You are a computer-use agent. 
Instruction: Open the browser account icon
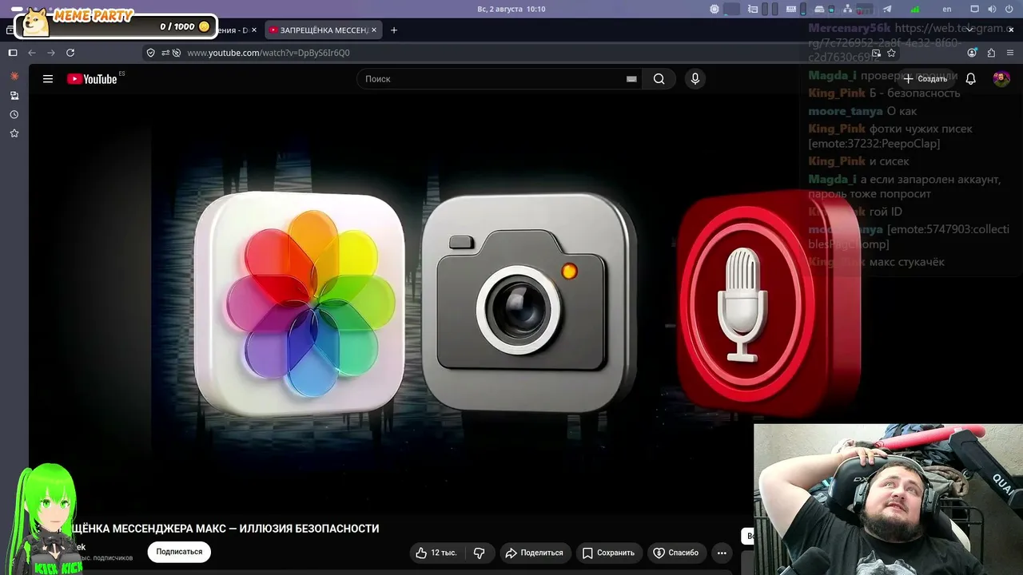coord(972,53)
